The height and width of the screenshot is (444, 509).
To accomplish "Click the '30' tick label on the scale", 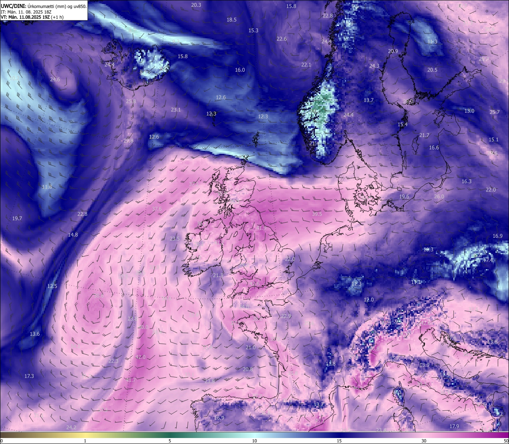I will click(424, 441).
